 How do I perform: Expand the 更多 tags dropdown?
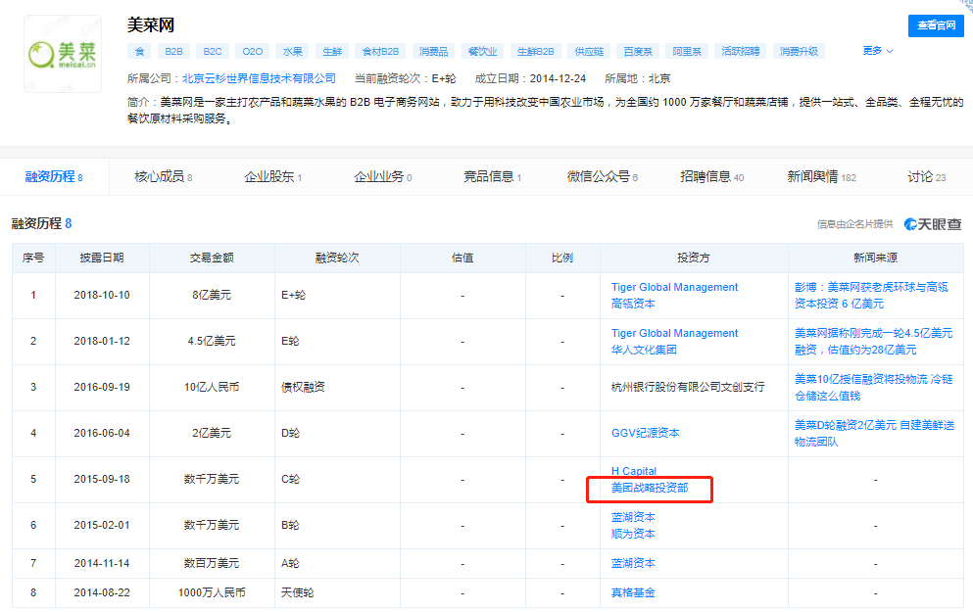877,51
